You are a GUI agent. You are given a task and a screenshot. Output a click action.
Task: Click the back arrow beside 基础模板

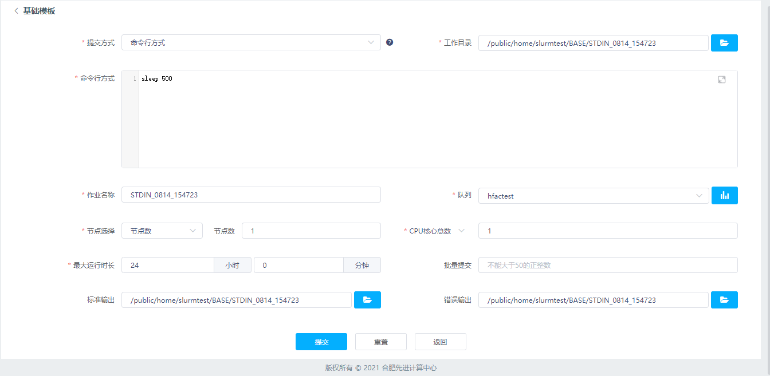(x=16, y=11)
